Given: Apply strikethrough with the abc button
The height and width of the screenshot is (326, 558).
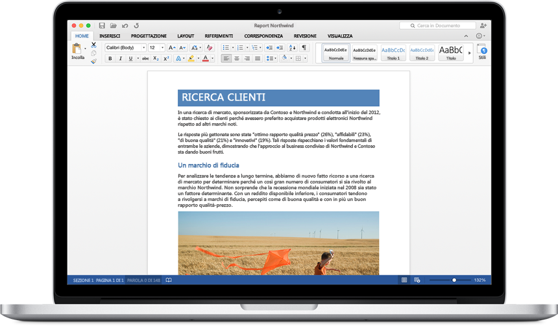Looking at the screenshot, I should click(x=145, y=59).
